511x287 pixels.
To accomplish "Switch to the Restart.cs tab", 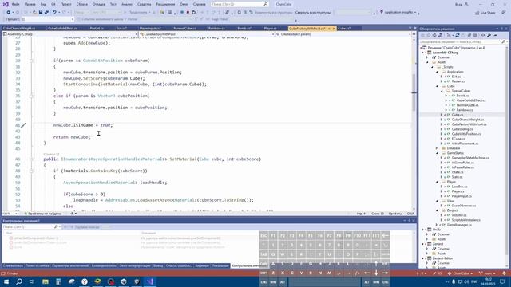I will pyautogui.click(x=97, y=29).
